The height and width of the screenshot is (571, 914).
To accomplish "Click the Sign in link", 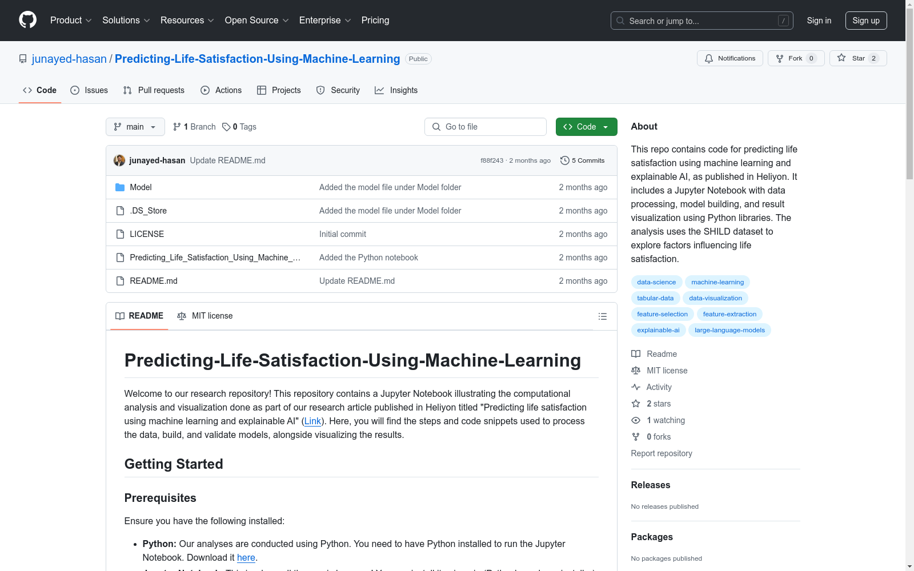I will click(x=819, y=21).
